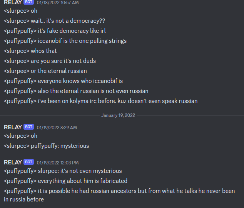Click the timestamp 01/18/2022 10:57 AM
244x208 pixels.
58,3
